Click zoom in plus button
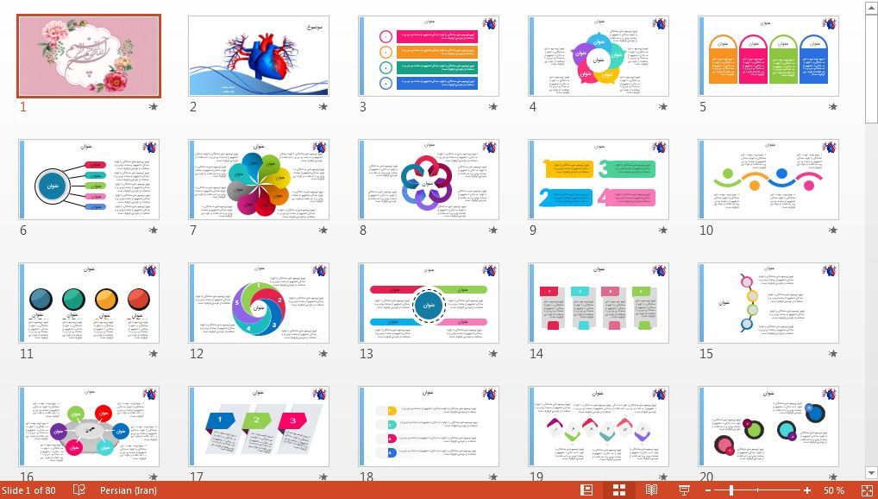This screenshot has width=878, height=499. [807, 490]
